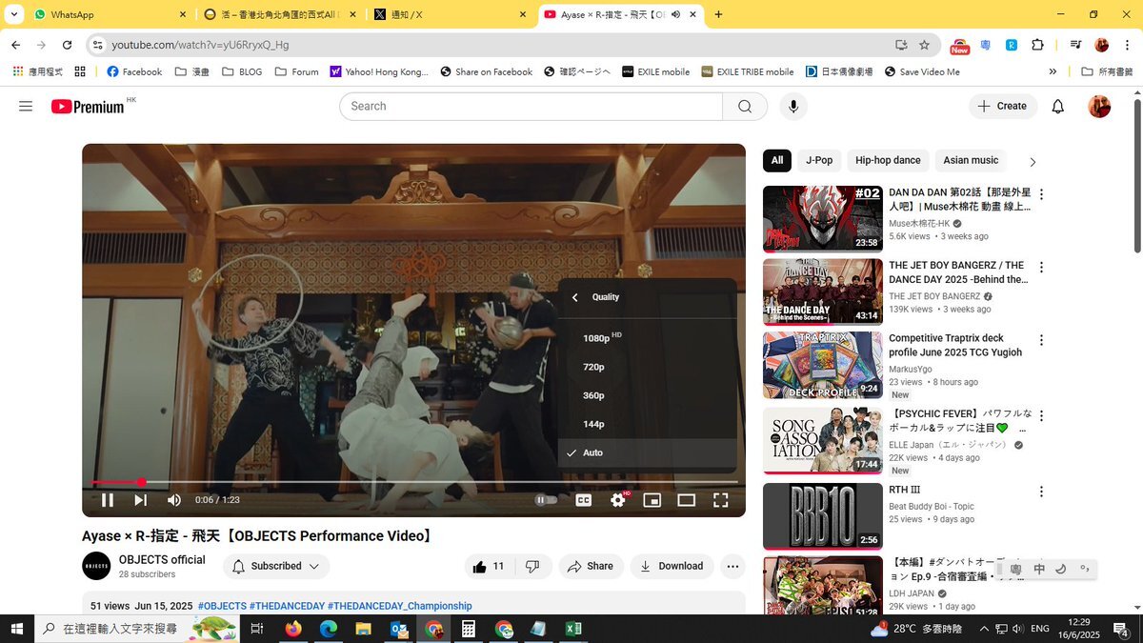Viewport: 1143px width, 643px height.
Task: Download this video
Action: 672,566
